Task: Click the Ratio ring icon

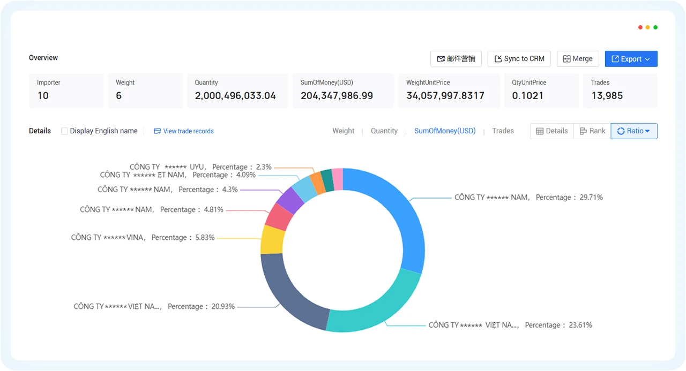Action: pos(621,131)
